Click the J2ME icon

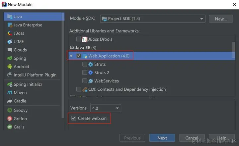(10, 41)
